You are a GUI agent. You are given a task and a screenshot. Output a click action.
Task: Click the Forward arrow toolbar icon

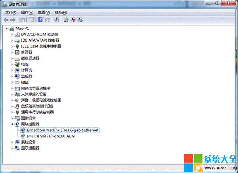click(x=13, y=20)
